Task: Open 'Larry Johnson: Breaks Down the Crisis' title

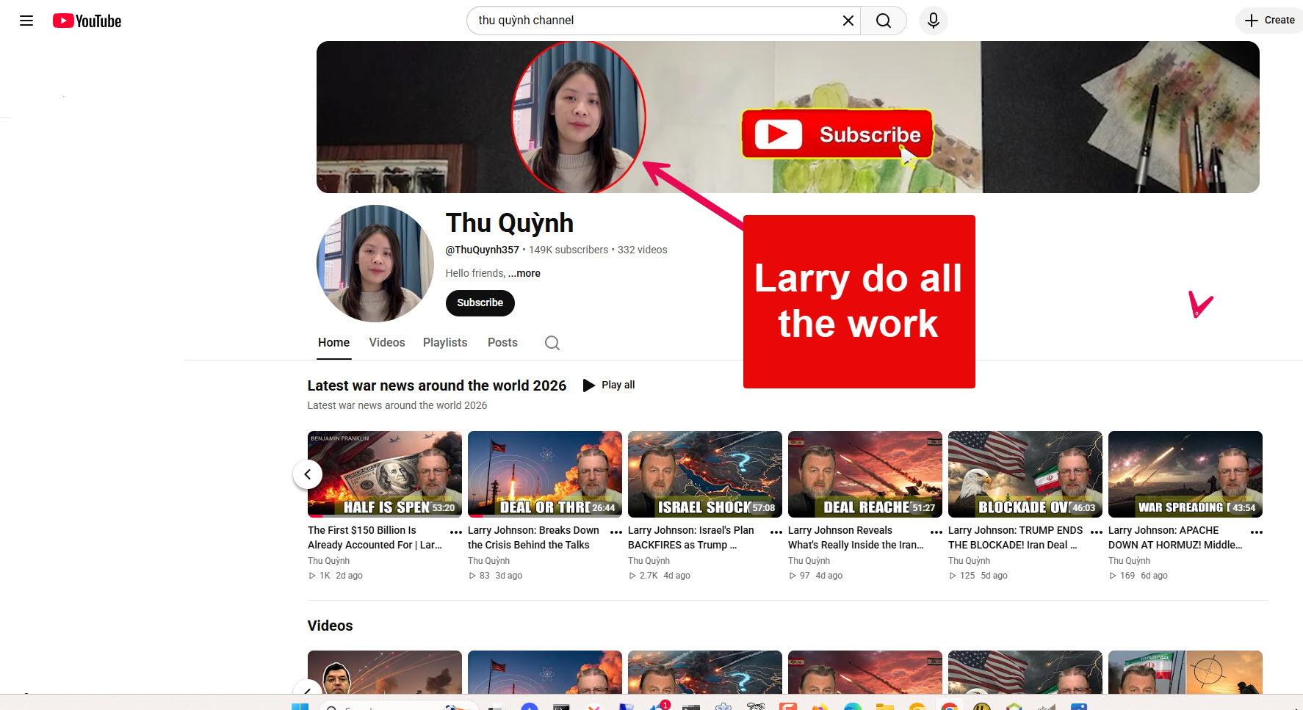Action: [534, 537]
